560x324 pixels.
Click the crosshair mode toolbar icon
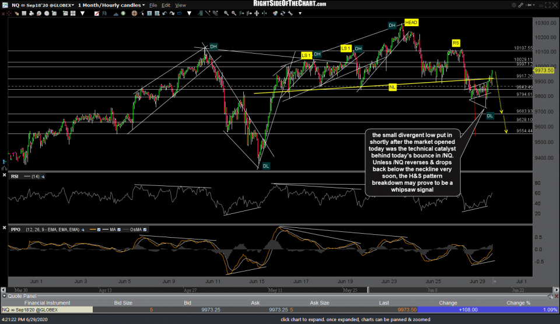point(9,13)
